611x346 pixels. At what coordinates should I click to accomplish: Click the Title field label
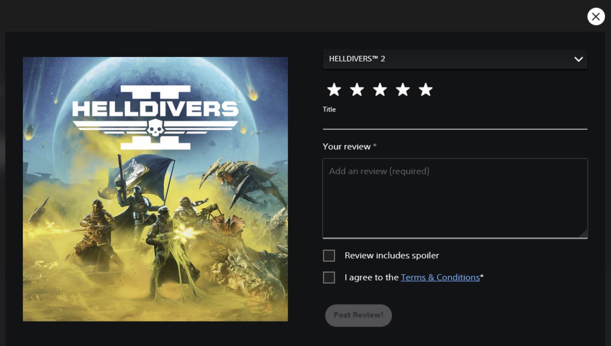click(x=329, y=109)
